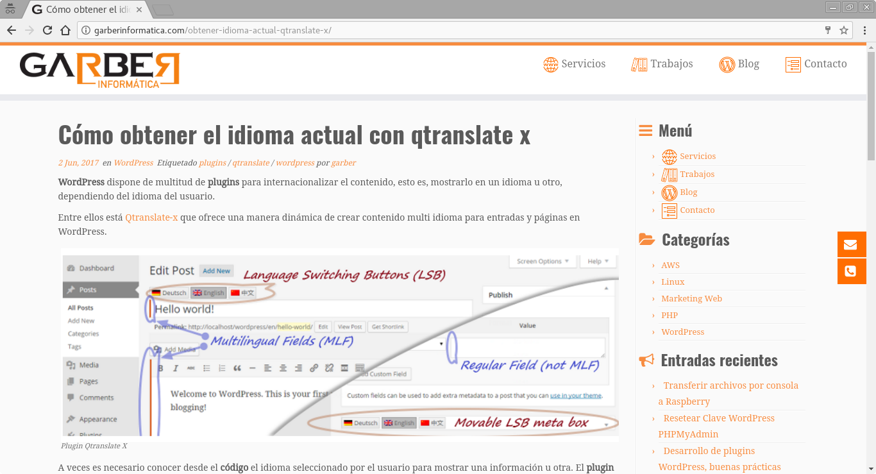Click the browser forward arrow

tap(29, 30)
